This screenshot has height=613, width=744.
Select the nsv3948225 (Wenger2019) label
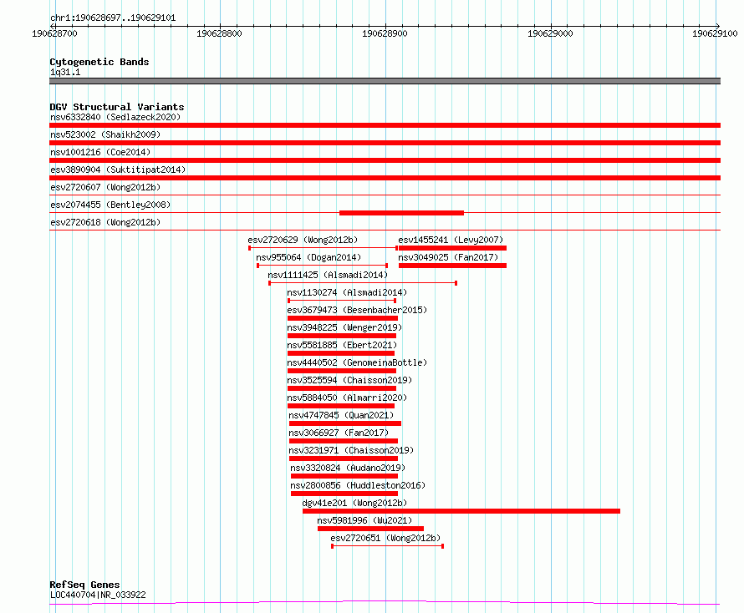click(x=344, y=327)
